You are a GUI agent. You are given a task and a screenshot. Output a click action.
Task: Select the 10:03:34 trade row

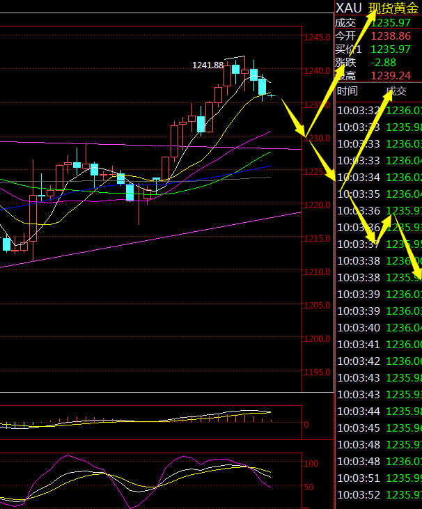pyautogui.click(x=379, y=178)
